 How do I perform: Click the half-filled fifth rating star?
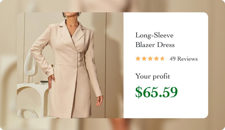(x=162, y=59)
